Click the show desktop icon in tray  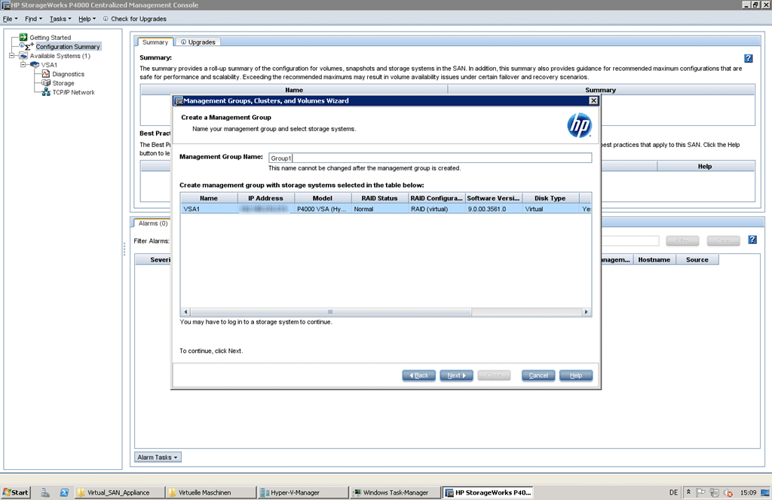click(x=765, y=492)
